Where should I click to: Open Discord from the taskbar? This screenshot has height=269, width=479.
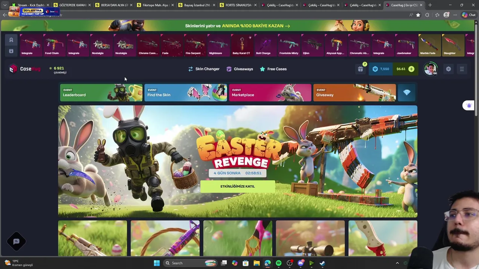click(300, 263)
